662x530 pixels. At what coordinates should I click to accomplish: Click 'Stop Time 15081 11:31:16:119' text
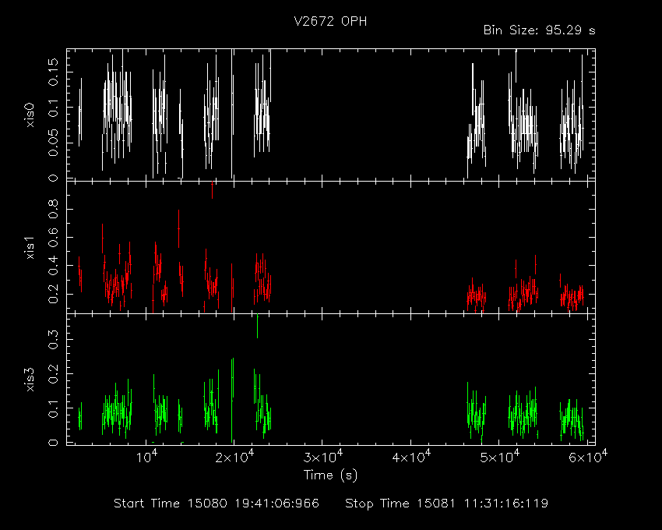pos(447,503)
